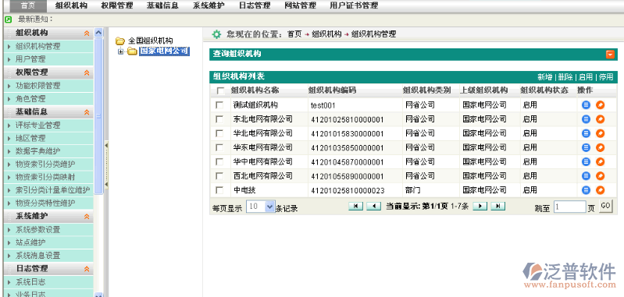Select checkbox for 西北电网有限公司 row
The height and width of the screenshot is (297, 624).
pyautogui.click(x=219, y=176)
